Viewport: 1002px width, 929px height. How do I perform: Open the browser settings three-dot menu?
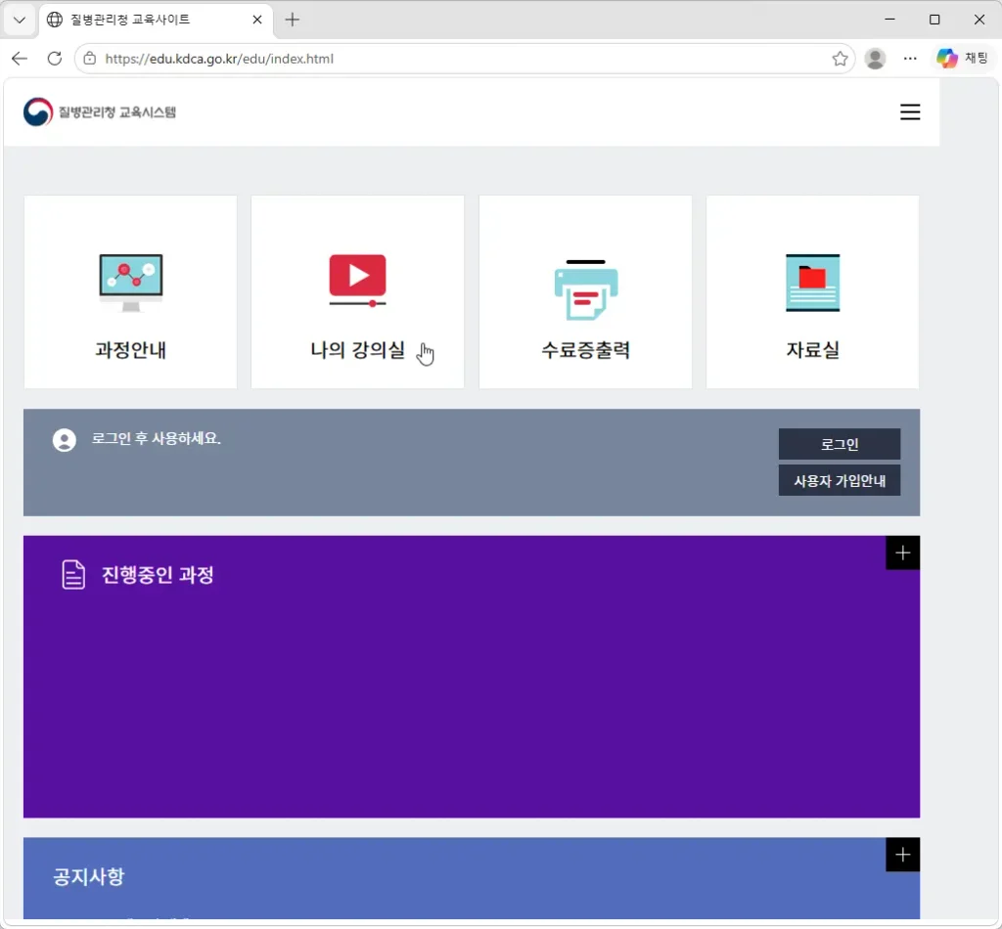coord(910,59)
